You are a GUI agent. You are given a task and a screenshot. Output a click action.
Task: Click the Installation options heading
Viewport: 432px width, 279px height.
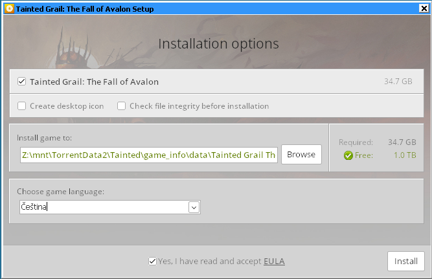[218, 44]
